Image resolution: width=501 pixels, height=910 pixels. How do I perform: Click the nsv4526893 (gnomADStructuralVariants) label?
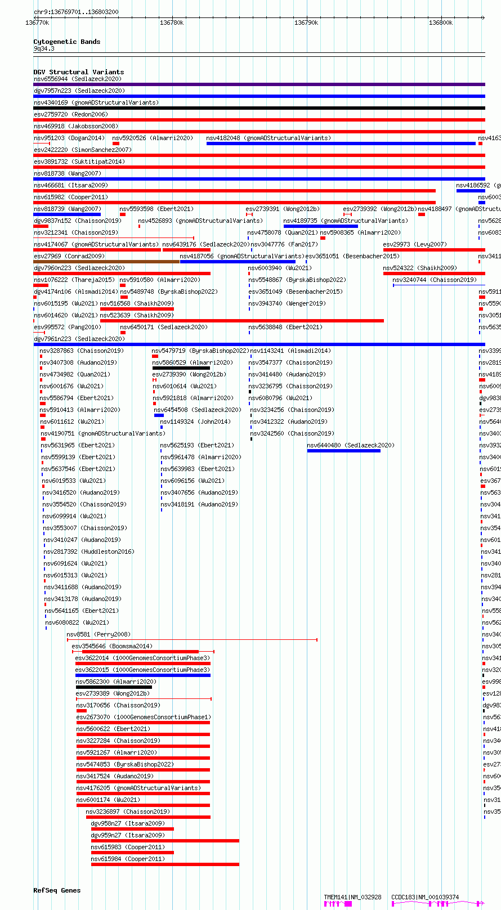tap(200, 221)
